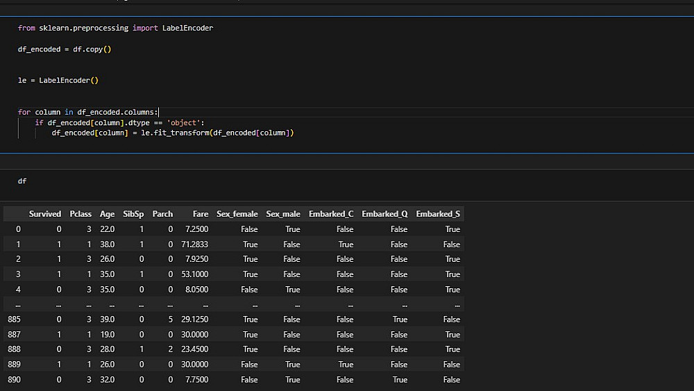Click the 'df_encoded = df.copy()' line

tap(65, 50)
